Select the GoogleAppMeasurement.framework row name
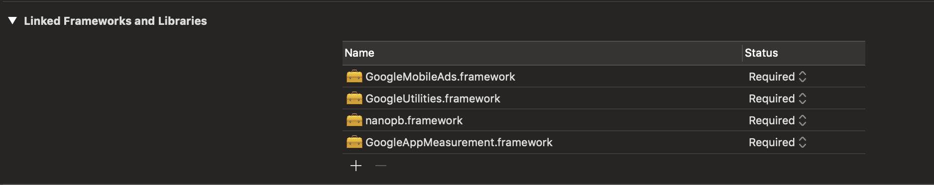The height and width of the screenshot is (185, 934). 459,142
